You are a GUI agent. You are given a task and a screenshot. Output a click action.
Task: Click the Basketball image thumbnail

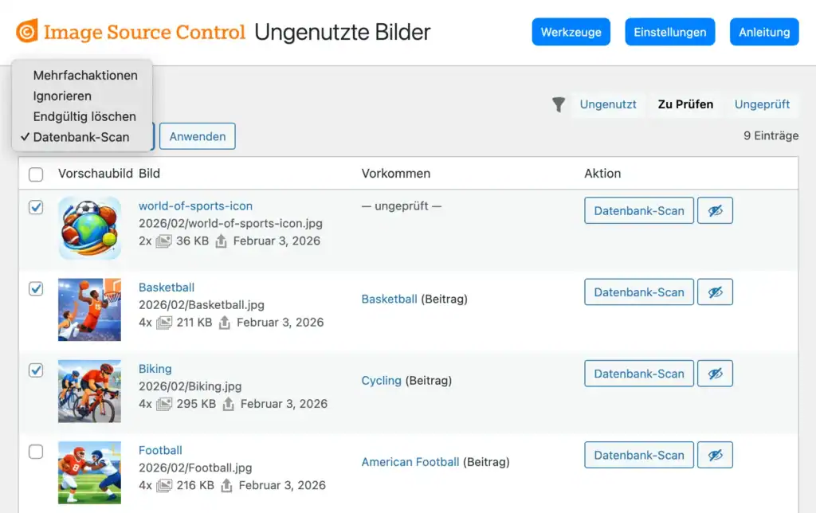pos(89,309)
